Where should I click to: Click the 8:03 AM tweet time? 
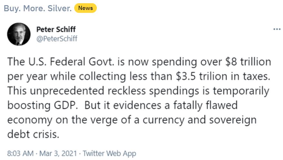20,154
